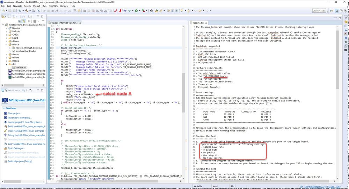Open the dropdown arrow next to Run icon
This screenshot has height=189, width=349.
(x=139, y=11)
